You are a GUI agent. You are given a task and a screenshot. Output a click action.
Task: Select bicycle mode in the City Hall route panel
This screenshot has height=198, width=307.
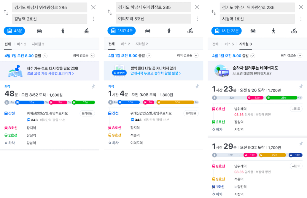click(294, 31)
